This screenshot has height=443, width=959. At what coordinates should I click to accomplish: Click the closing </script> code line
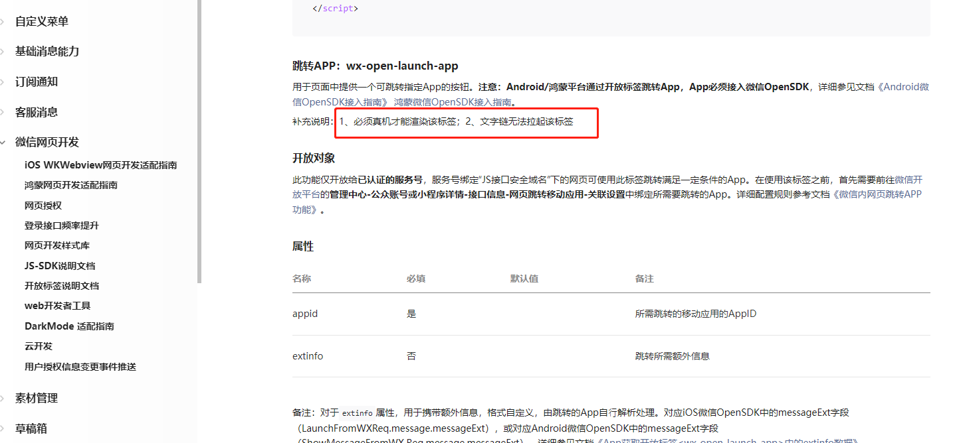point(335,9)
